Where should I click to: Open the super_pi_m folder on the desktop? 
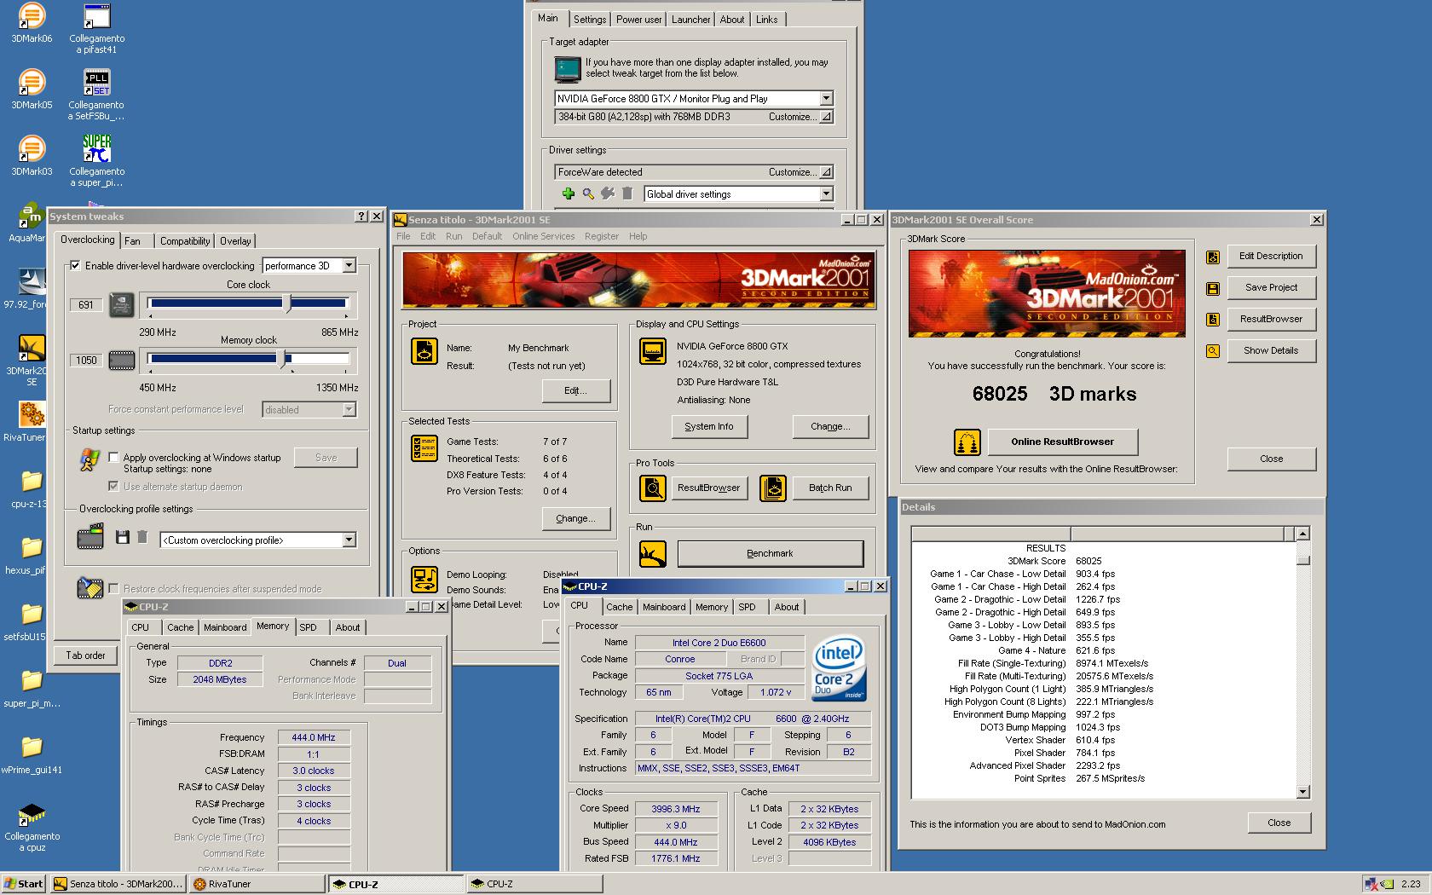(32, 681)
